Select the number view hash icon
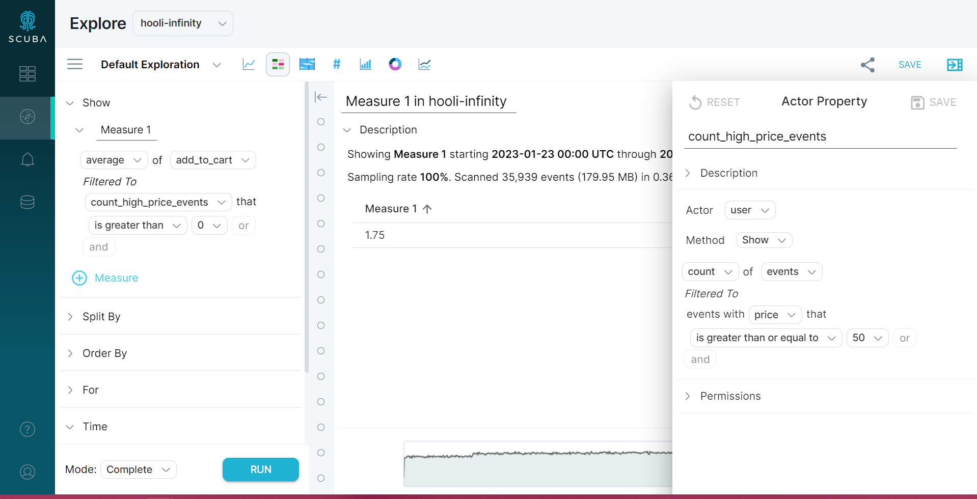 point(336,64)
